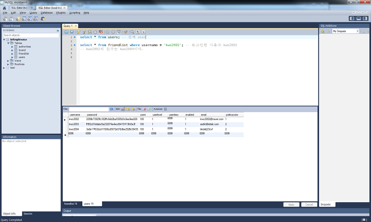Viewport: 371px width, 222px height.
Task: Open the Query menu
Action: click(33, 13)
